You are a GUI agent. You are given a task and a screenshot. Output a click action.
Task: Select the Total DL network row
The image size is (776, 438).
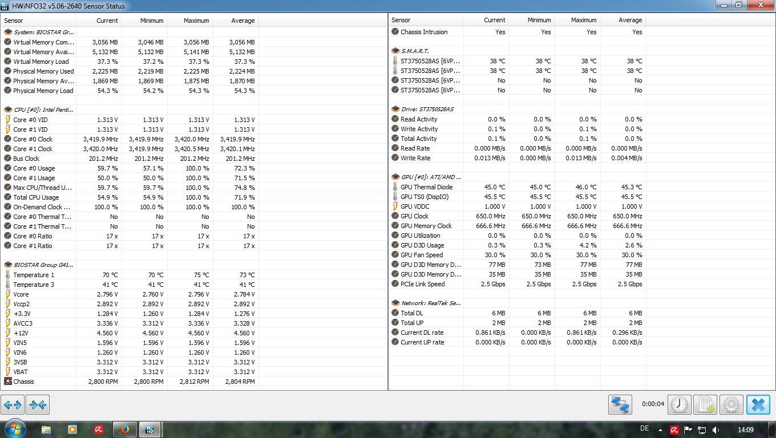[517, 313]
